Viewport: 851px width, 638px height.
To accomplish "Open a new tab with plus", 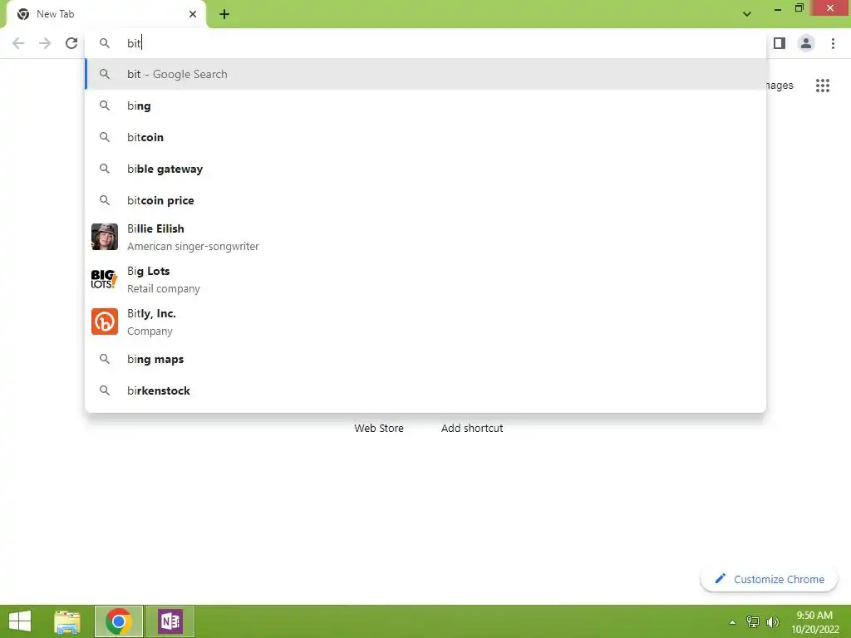I will (224, 14).
